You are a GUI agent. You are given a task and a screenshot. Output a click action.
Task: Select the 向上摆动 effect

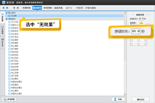tap(13, 91)
